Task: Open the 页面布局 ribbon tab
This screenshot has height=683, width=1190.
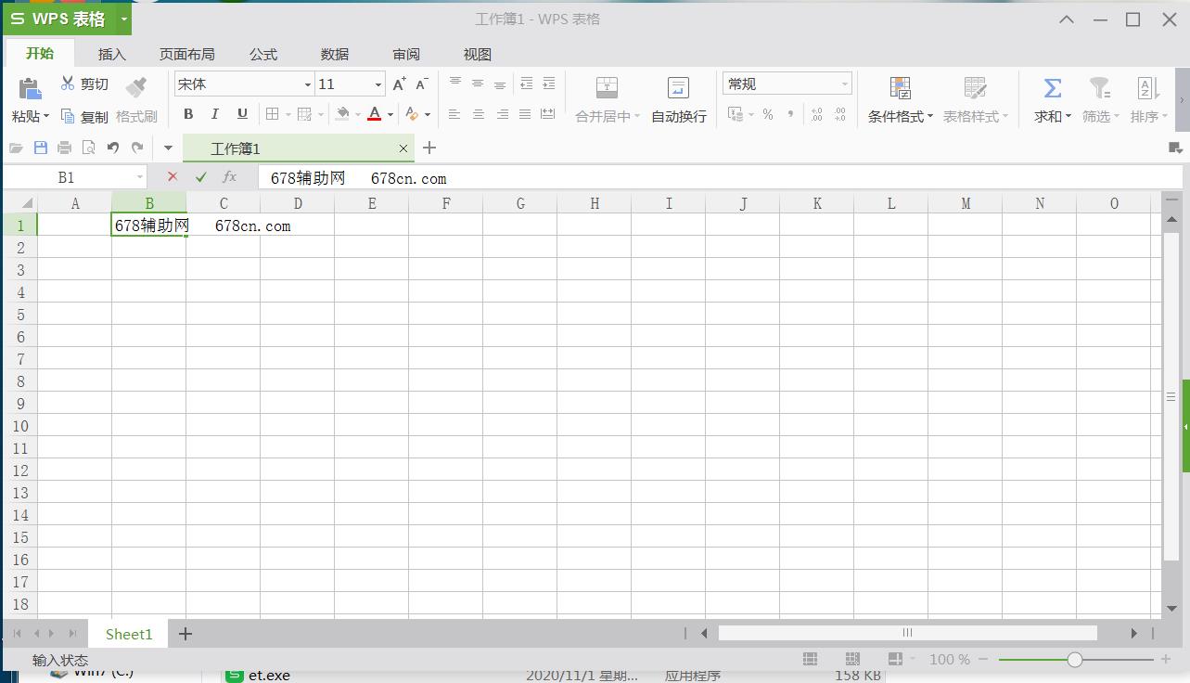Action: (x=186, y=55)
